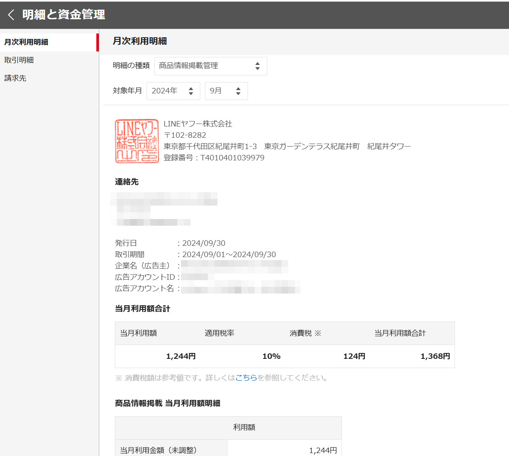The height and width of the screenshot is (456, 509).
Task: Click the 発行日 value 2024/09/30
Action: click(204, 243)
